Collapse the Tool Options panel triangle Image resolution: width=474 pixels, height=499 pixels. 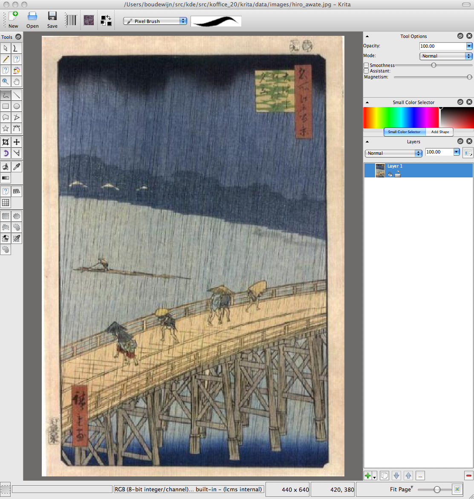pos(367,36)
